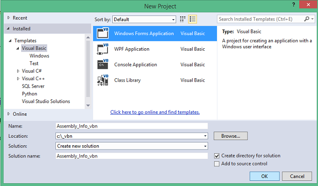
Task: Expand the Visual C# tree node
Action: pos(18,71)
